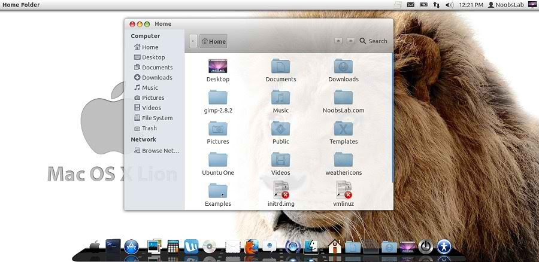Click the forward navigation arrow button
The height and width of the screenshot is (262, 539).
pyautogui.click(x=350, y=41)
